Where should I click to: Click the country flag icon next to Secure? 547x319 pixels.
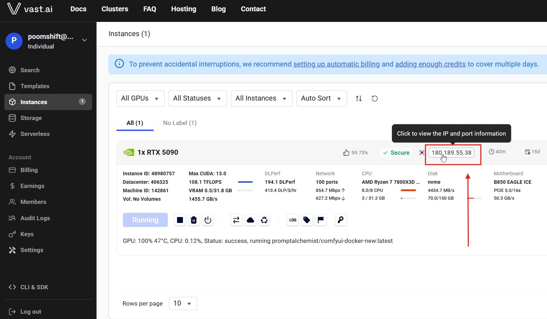(422, 153)
